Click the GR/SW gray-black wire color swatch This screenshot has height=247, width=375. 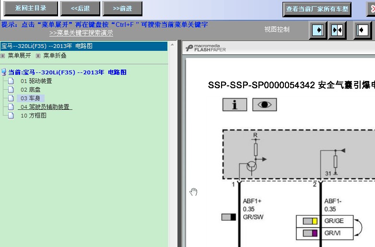[x=229, y=217]
